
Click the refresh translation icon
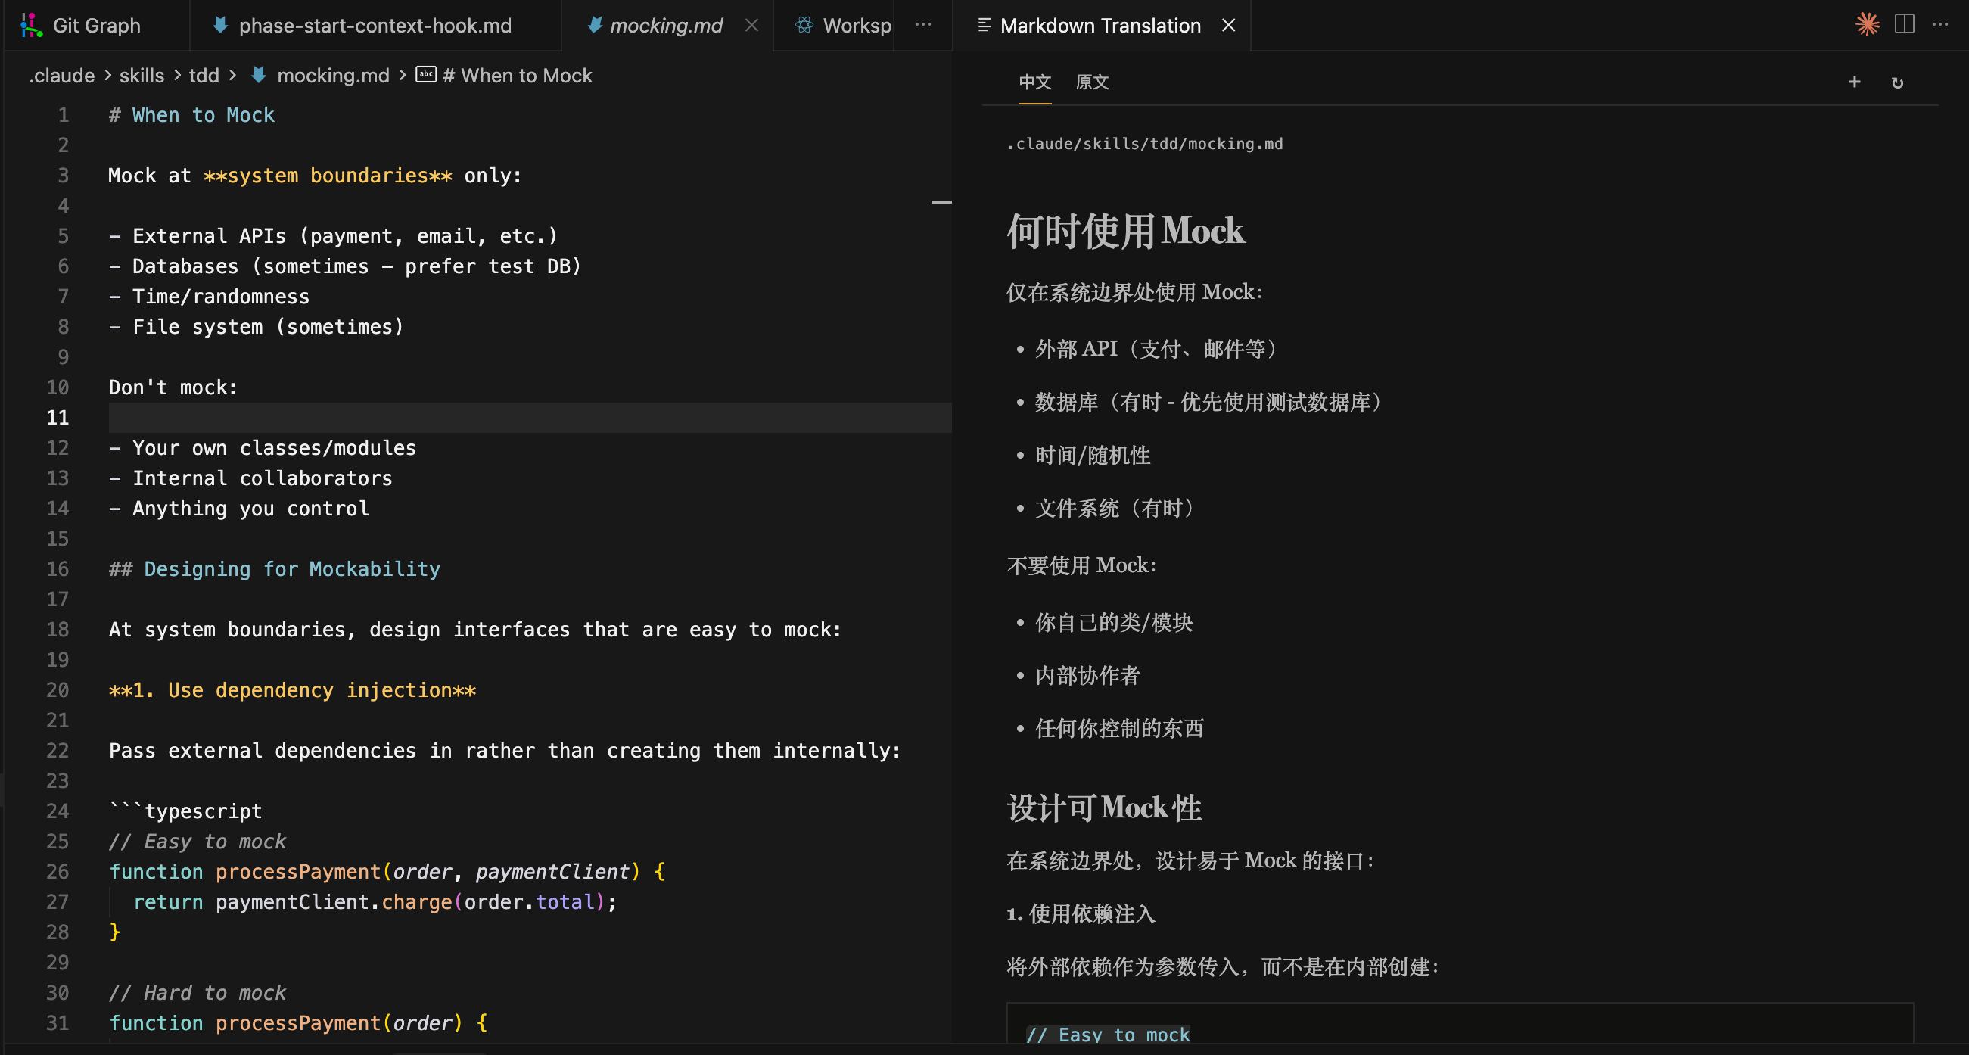1897,82
